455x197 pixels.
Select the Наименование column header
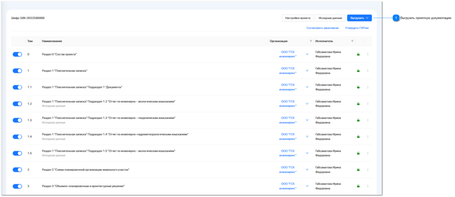click(x=52, y=41)
